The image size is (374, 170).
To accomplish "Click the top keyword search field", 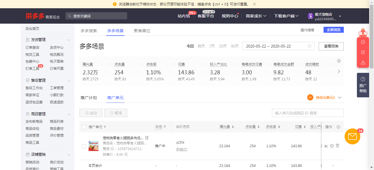I will (96, 16).
